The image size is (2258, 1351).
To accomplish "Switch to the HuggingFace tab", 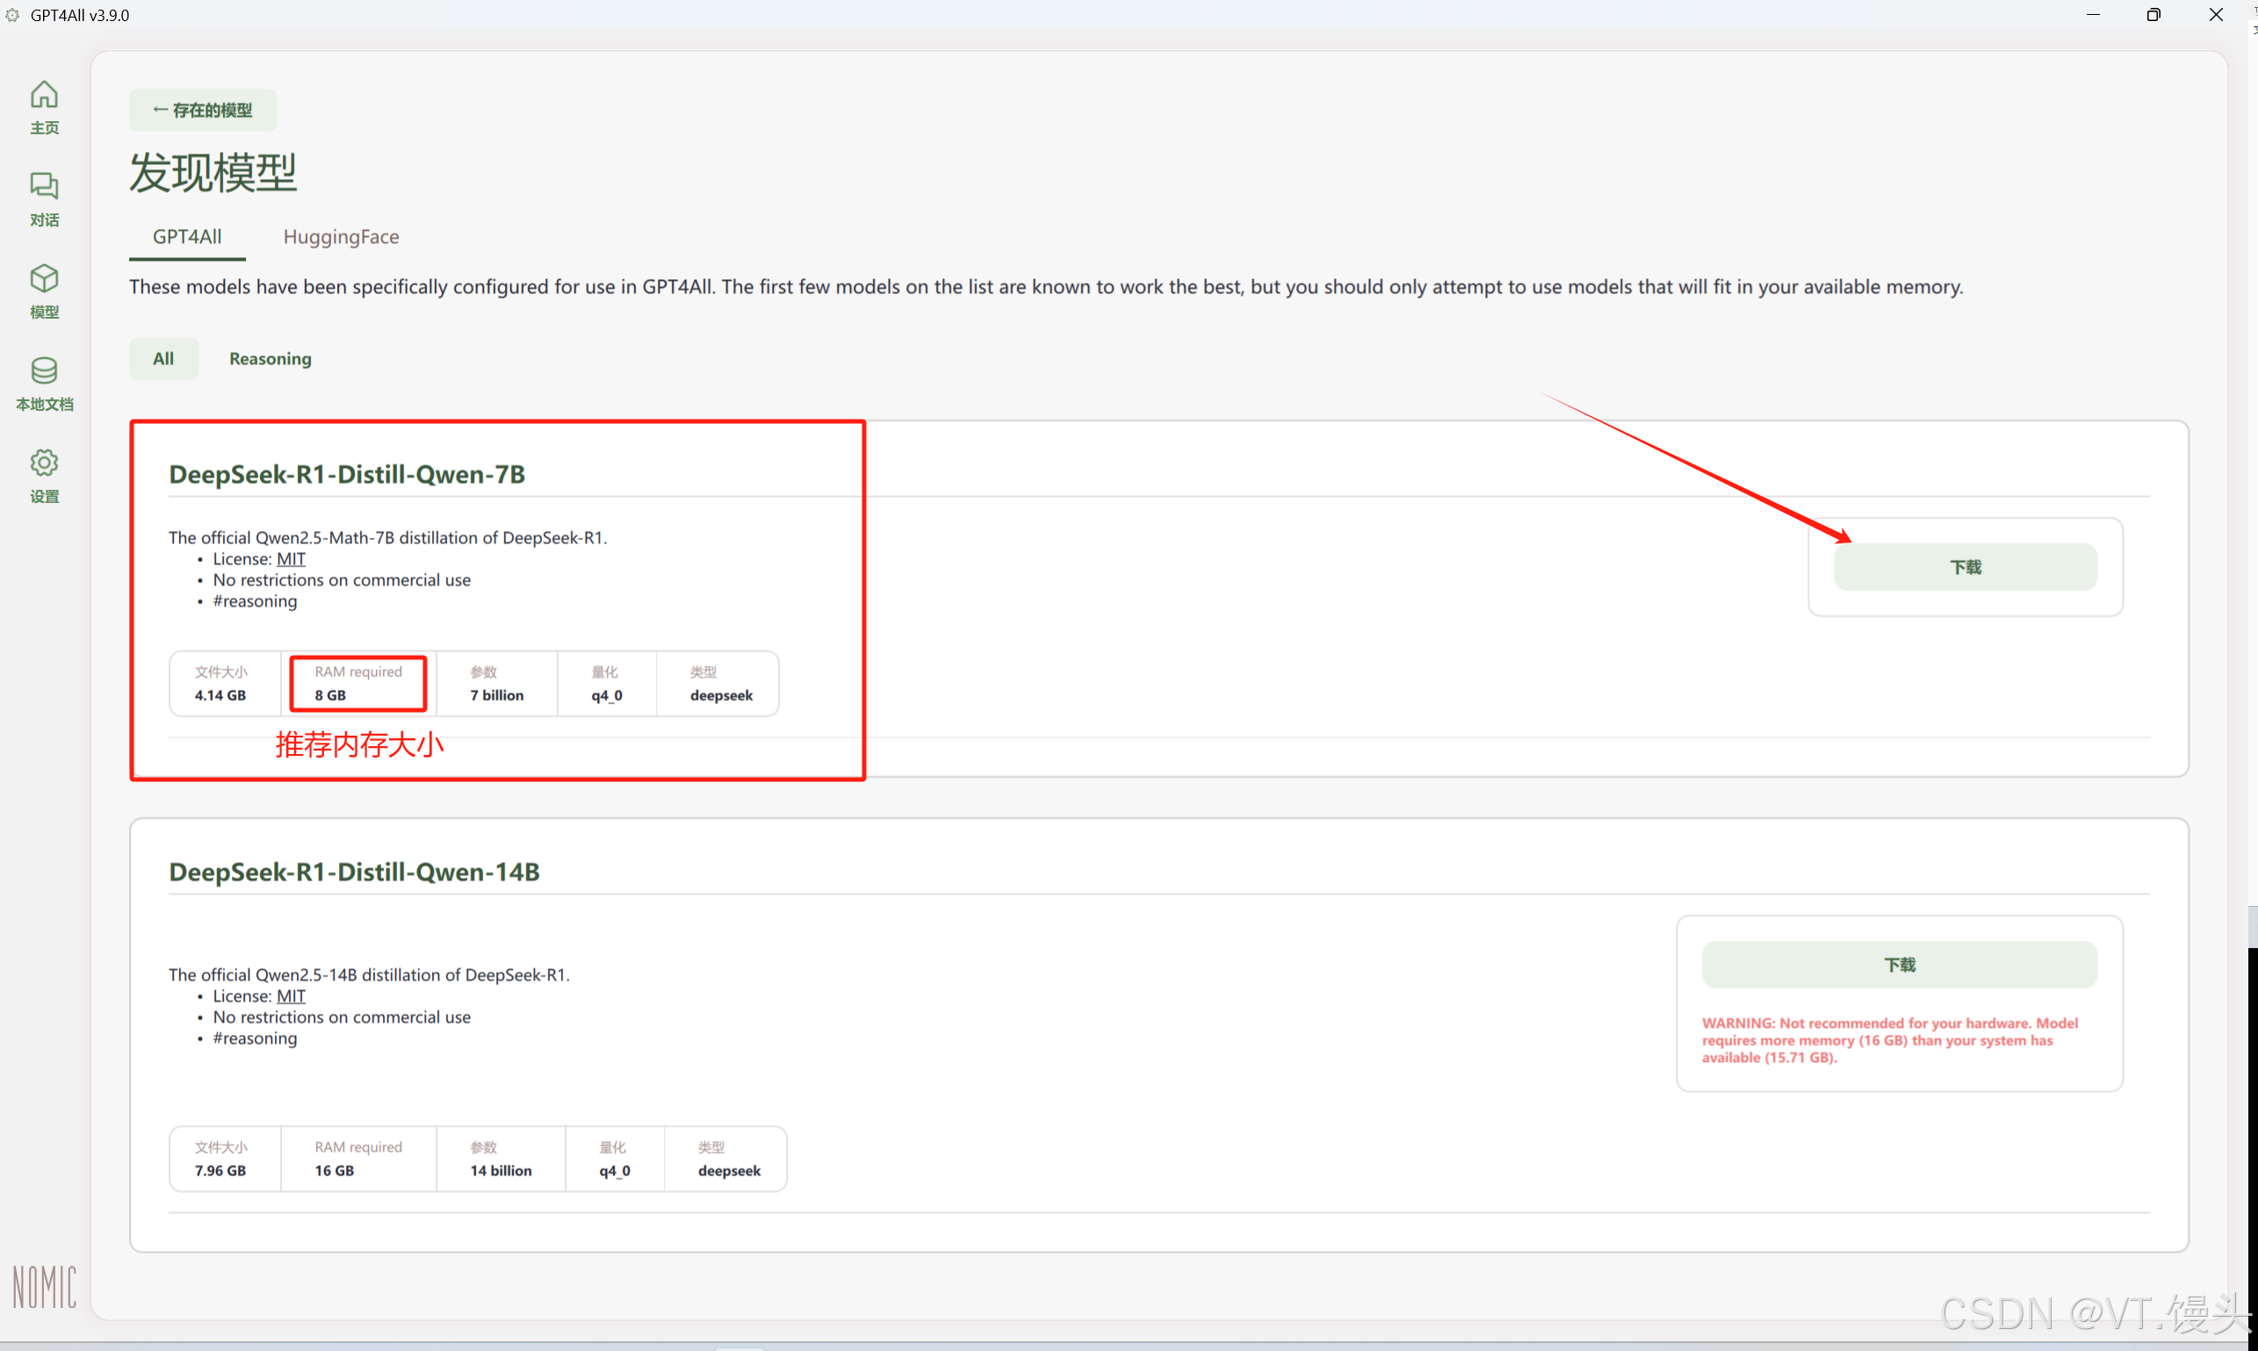I will coord(341,237).
